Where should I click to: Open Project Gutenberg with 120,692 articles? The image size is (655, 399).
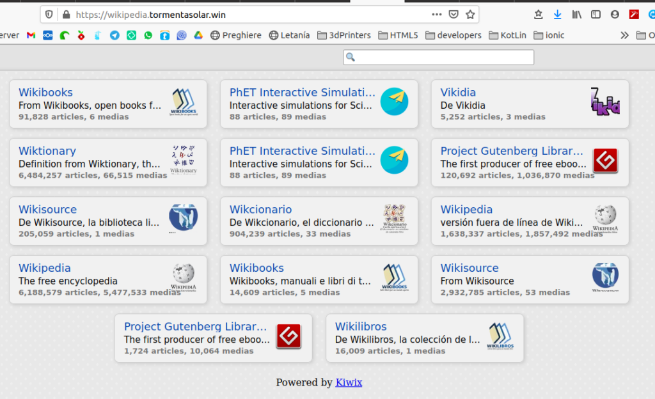[530, 162]
